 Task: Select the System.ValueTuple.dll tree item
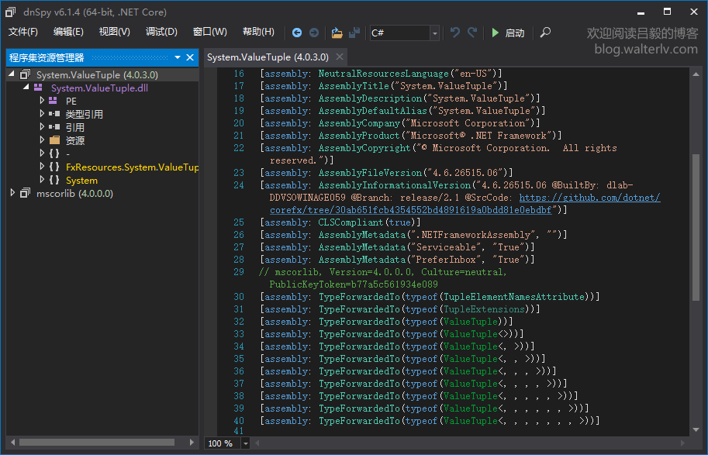coord(99,88)
